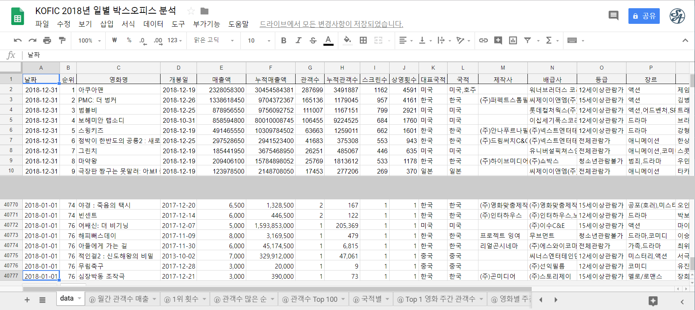Image resolution: width=695 pixels, height=310 pixels.
Task: Expand the font size 10 dropdown
Action: pyautogui.click(x=259, y=40)
